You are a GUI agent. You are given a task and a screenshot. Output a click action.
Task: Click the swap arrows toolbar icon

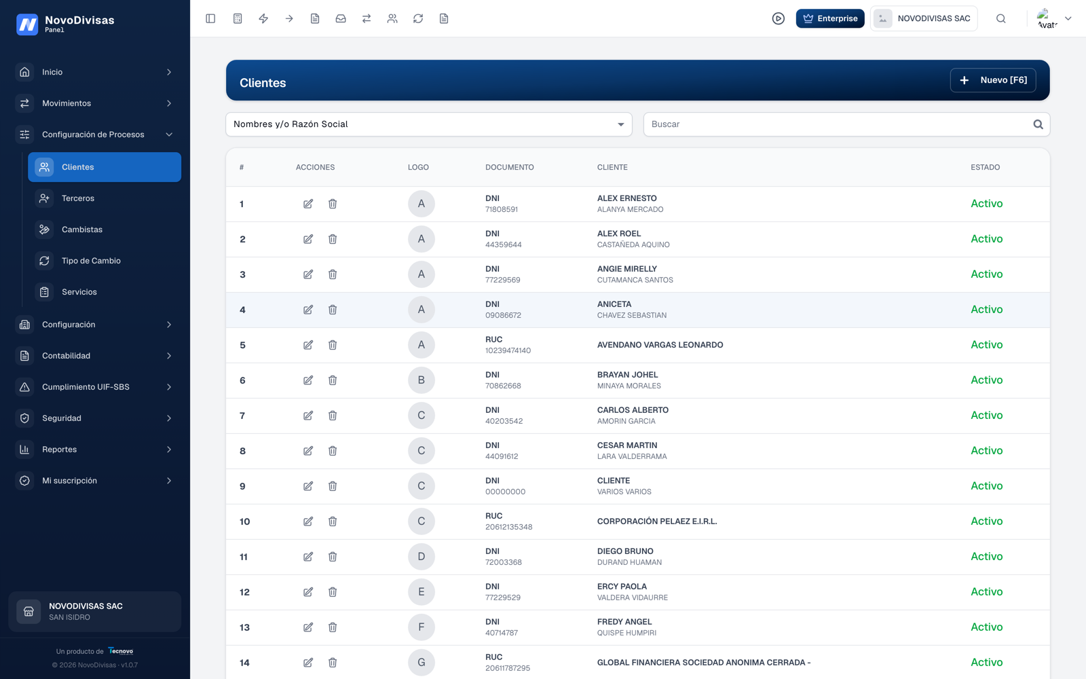tap(367, 18)
